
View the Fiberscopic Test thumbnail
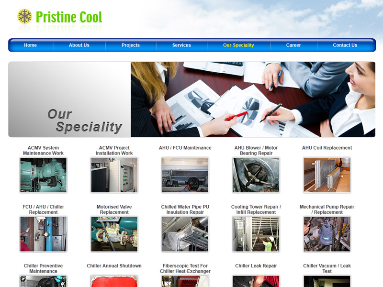tap(185, 281)
